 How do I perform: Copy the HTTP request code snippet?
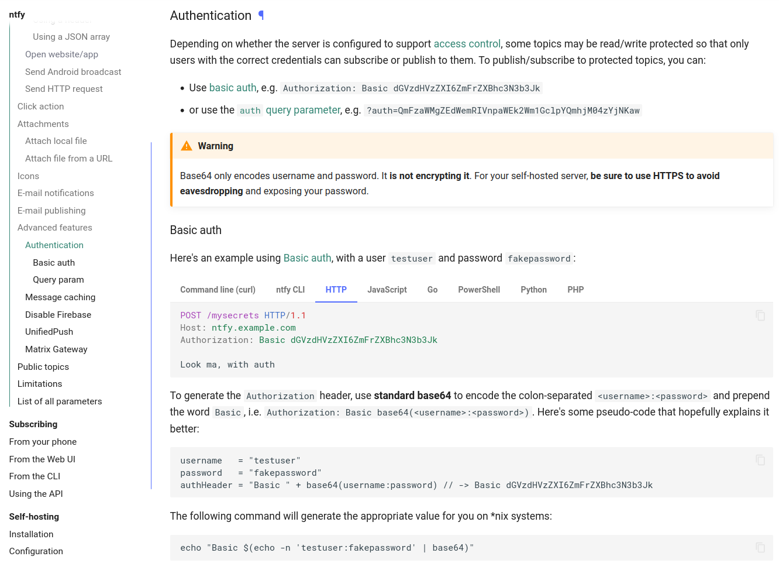pyautogui.click(x=760, y=315)
